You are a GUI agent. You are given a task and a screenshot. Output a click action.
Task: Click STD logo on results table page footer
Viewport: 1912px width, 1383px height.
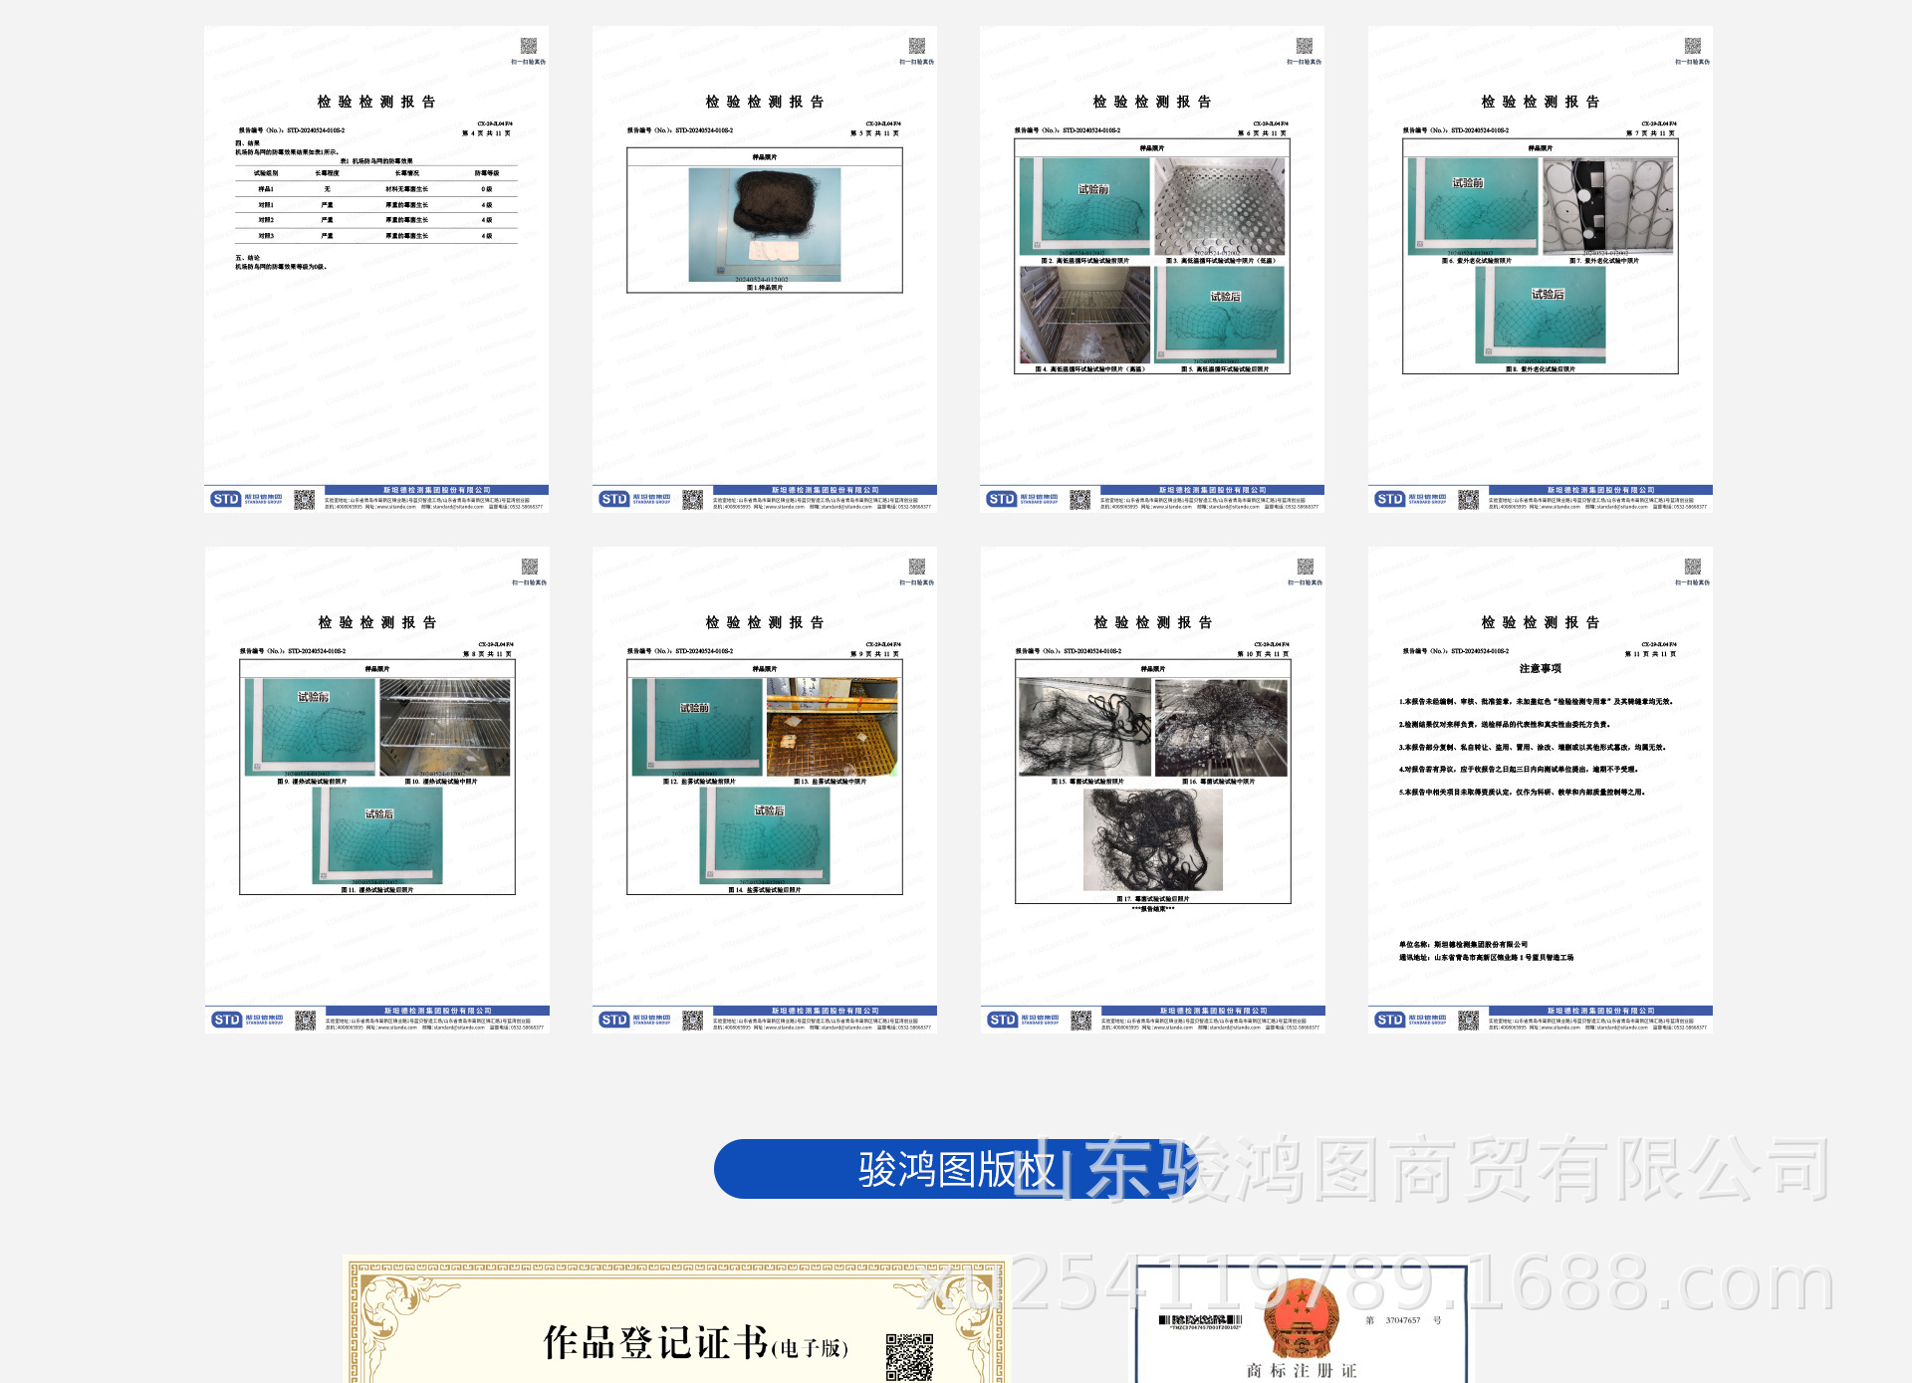pos(226,499)
